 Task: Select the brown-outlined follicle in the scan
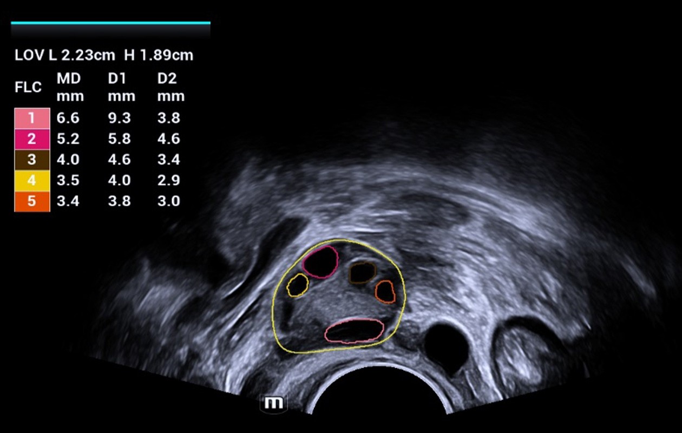[362, 273]
